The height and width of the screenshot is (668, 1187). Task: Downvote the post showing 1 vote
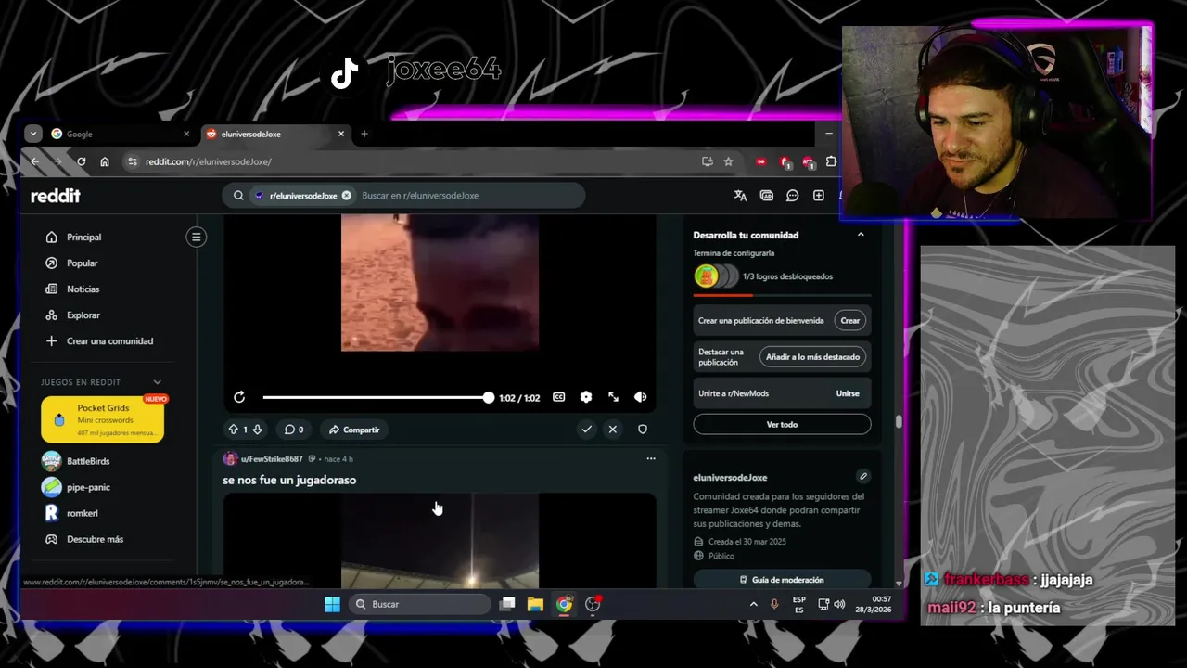pyautogui.click(x=257, y=430)
